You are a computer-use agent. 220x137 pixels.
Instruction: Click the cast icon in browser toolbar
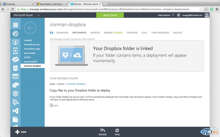206,9
